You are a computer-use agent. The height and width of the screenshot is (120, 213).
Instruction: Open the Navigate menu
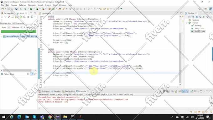(32, 5)
